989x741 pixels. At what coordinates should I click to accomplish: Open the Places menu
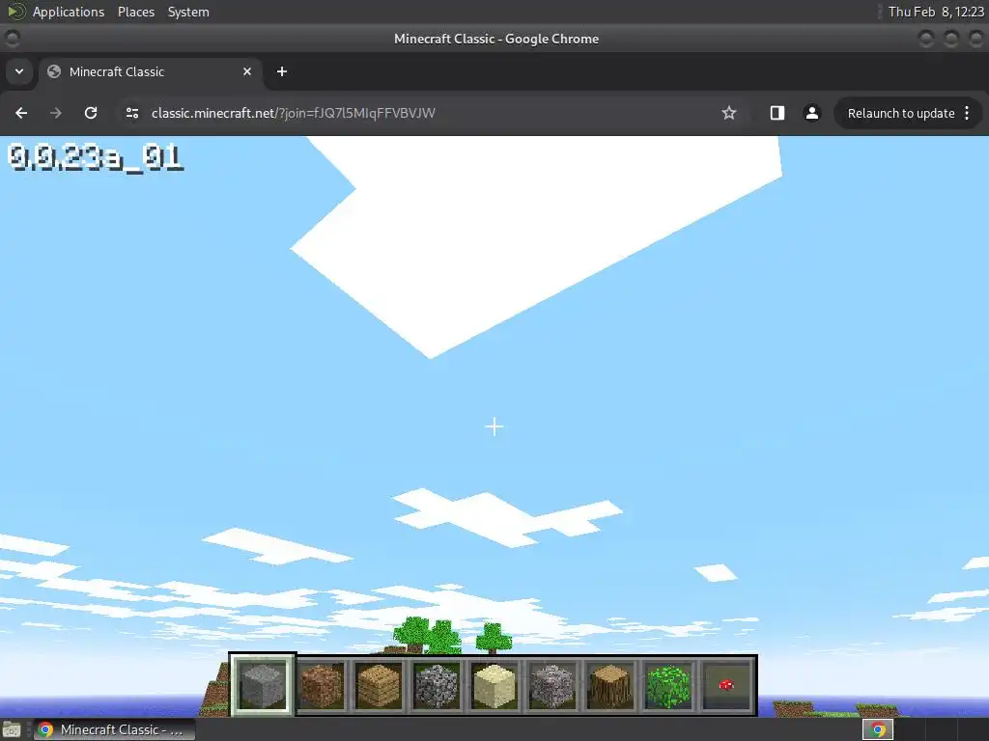point(135,12)
